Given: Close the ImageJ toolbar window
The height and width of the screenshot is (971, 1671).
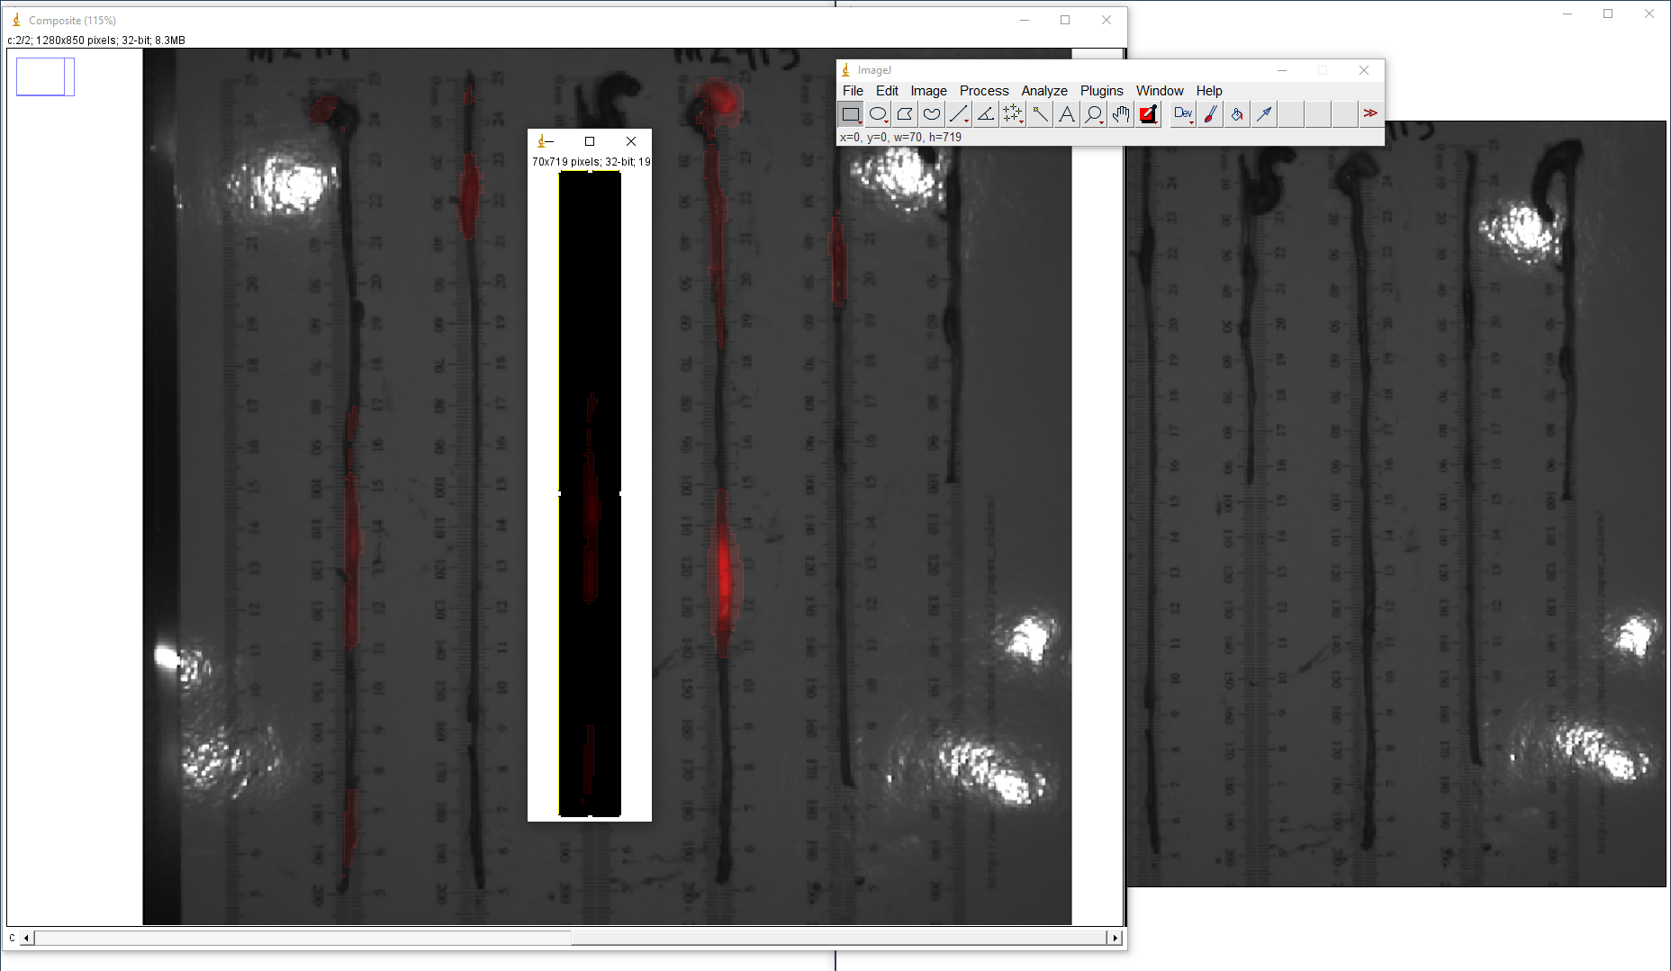Looking at the screenshot, I should (1364, 70).
